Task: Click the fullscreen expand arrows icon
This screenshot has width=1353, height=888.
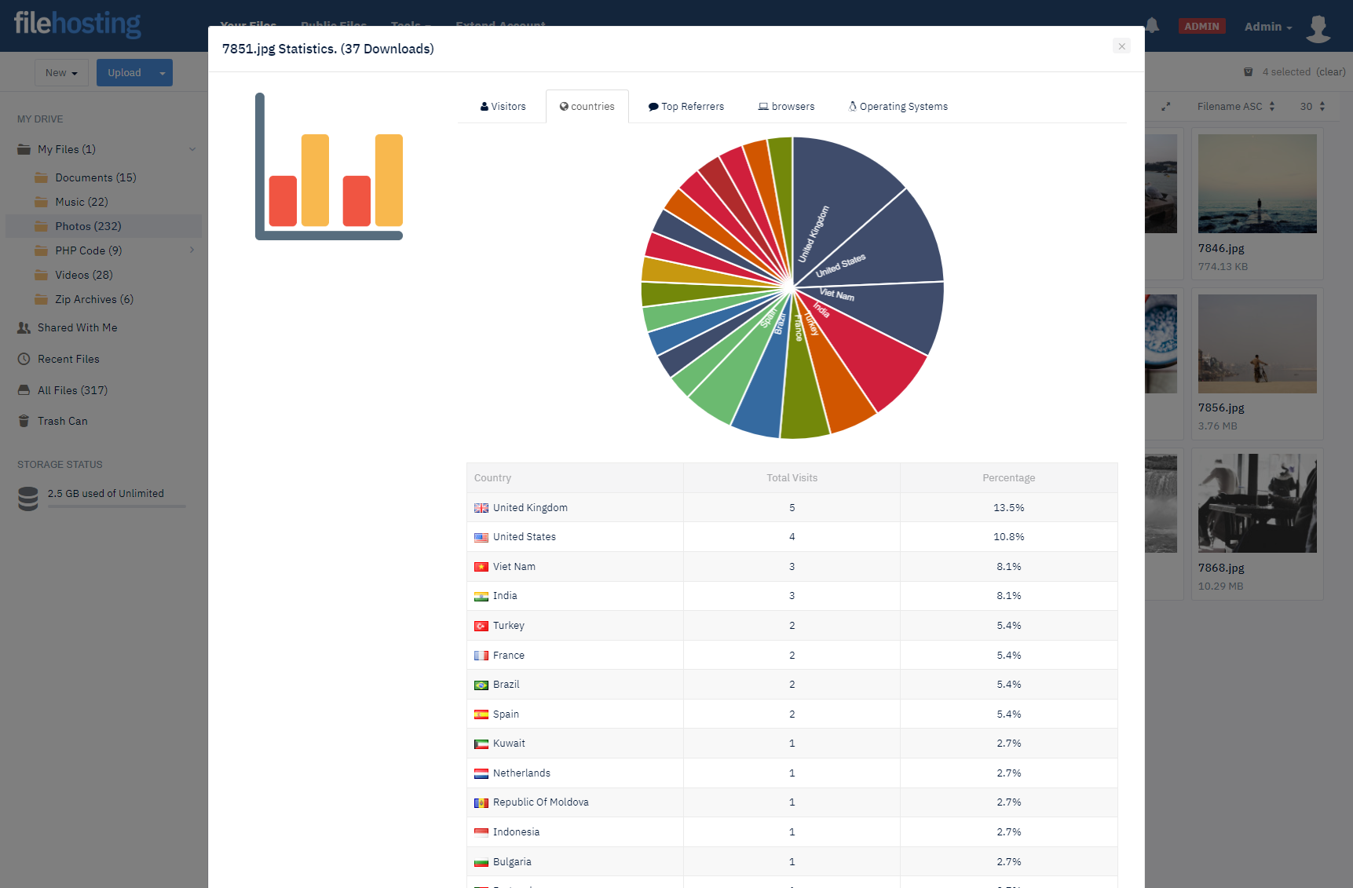Action: coord(1166,107)
